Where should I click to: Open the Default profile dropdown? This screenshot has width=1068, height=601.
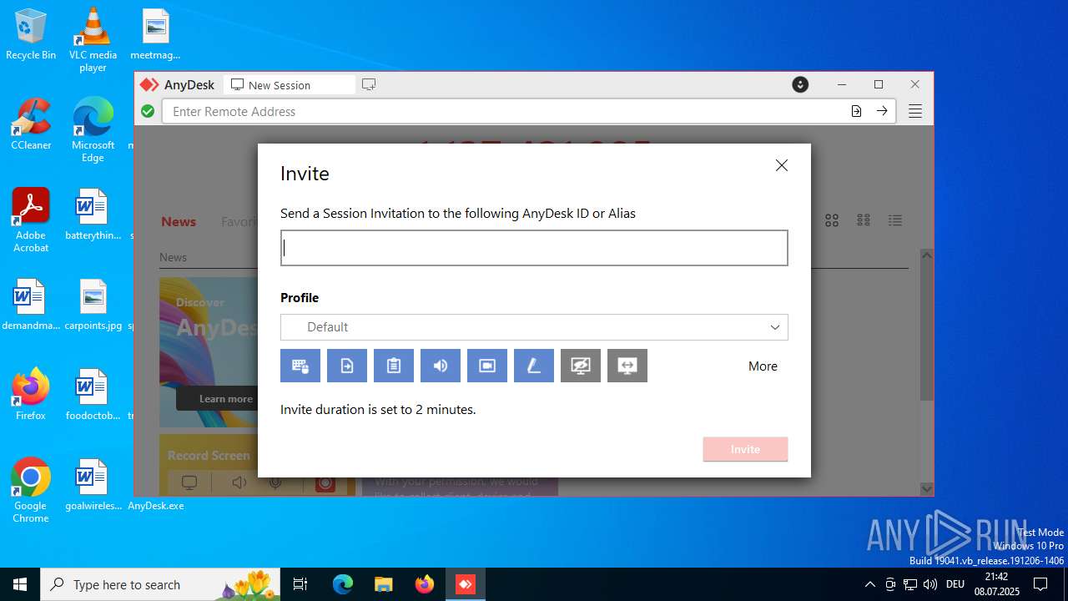pyautogui.click(x=534, y=327)
